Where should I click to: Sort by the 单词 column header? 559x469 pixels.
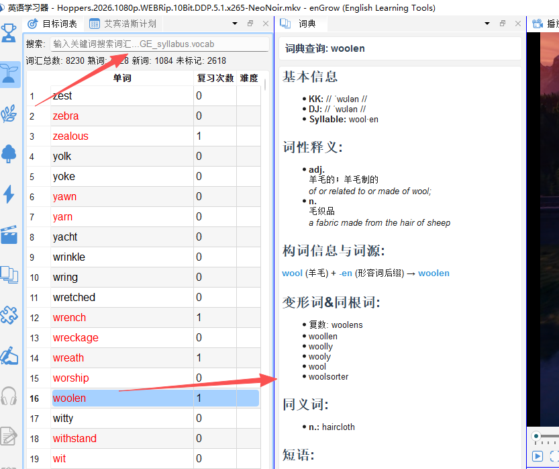click(122, 78)
